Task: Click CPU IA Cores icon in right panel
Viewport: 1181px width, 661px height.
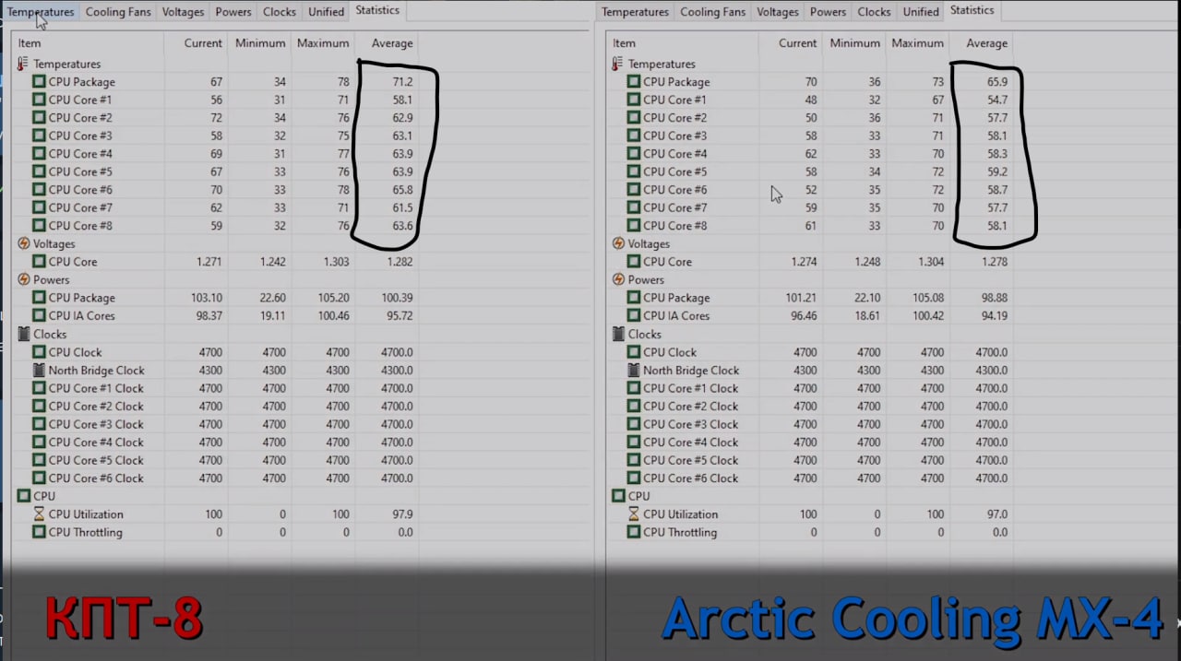Action: [x=633, y=315]
